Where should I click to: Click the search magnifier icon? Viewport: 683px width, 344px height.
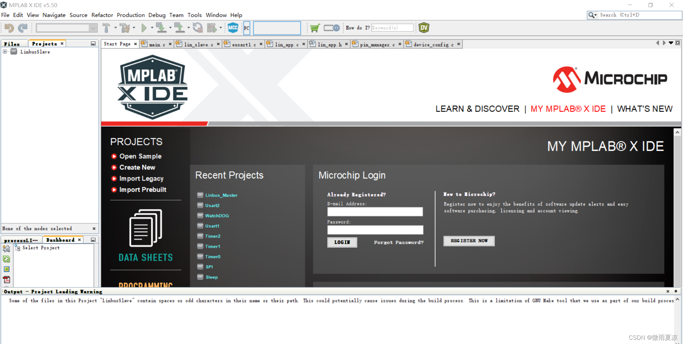(591, 15)
